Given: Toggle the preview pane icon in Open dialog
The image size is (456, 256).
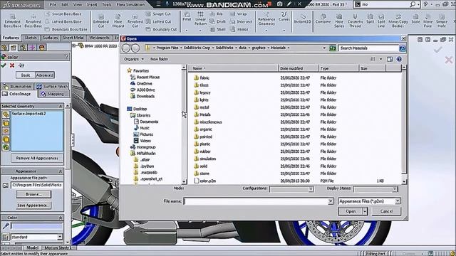Looking at the screenshot, I should 390,59.
